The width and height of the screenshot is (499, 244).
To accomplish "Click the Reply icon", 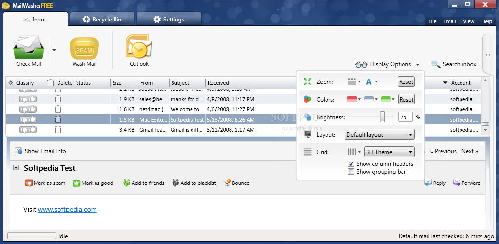I will (428, 183).
